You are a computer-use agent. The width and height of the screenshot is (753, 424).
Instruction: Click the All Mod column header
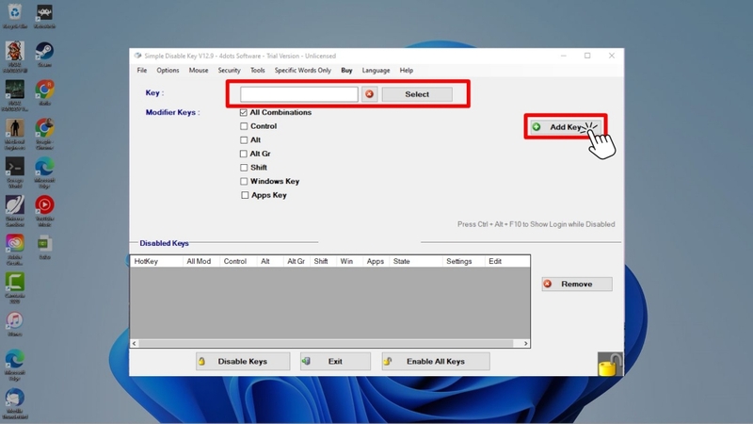tap(201, 261)
